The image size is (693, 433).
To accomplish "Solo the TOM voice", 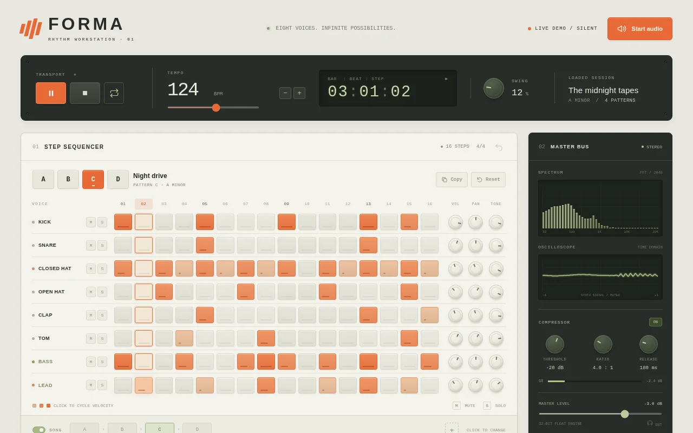I will (102, 338).
